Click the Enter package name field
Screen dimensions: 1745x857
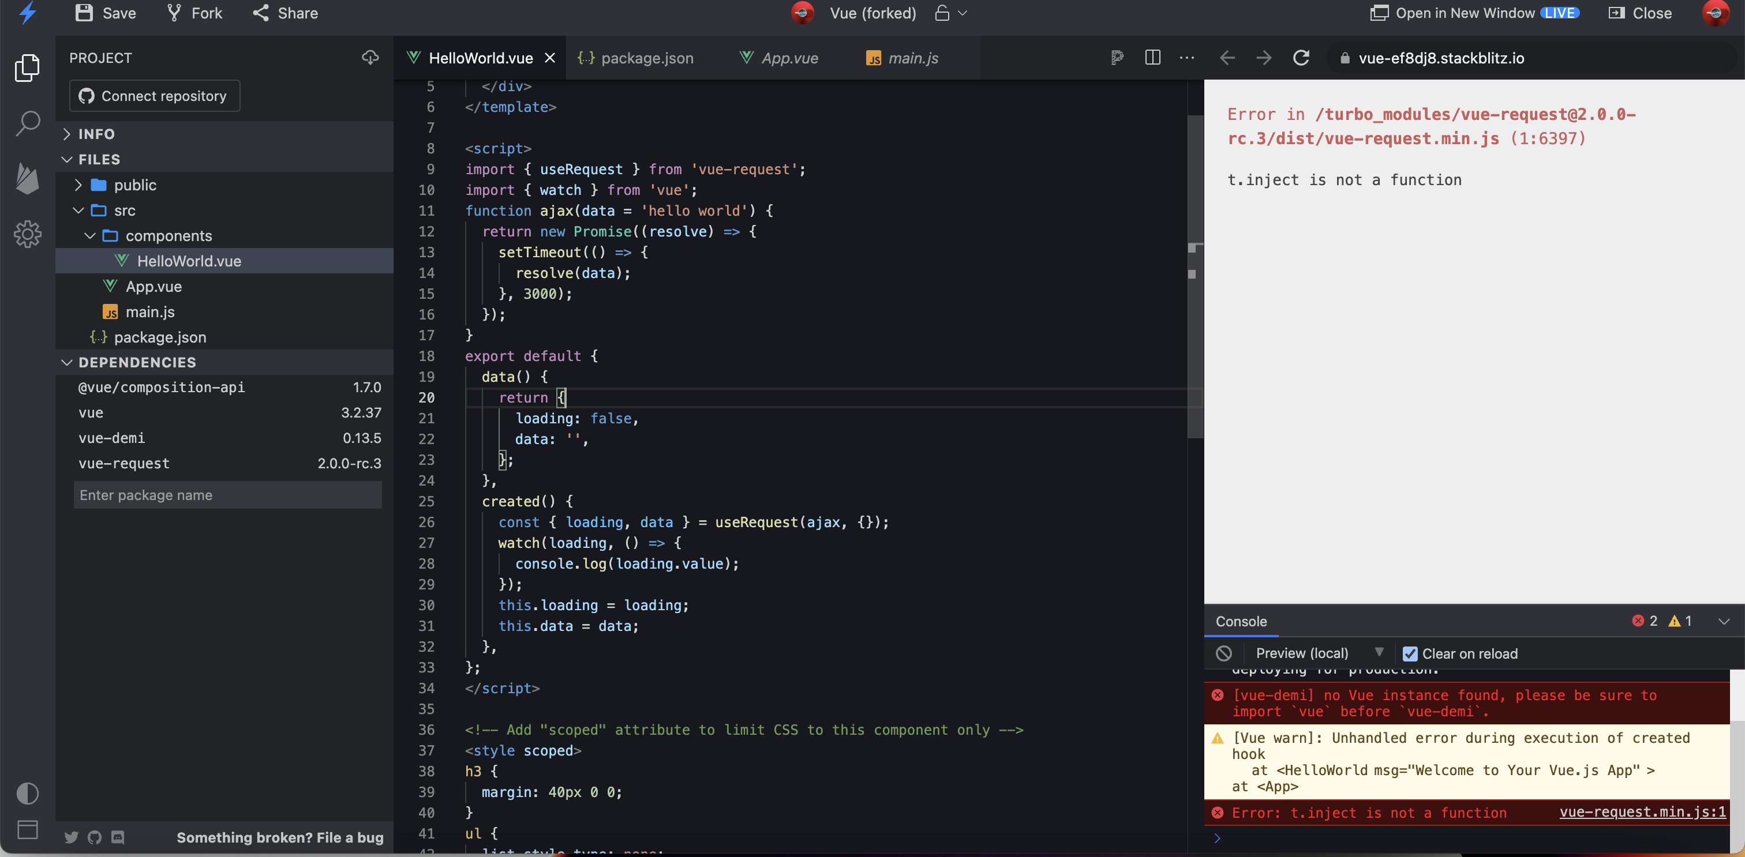227,495
